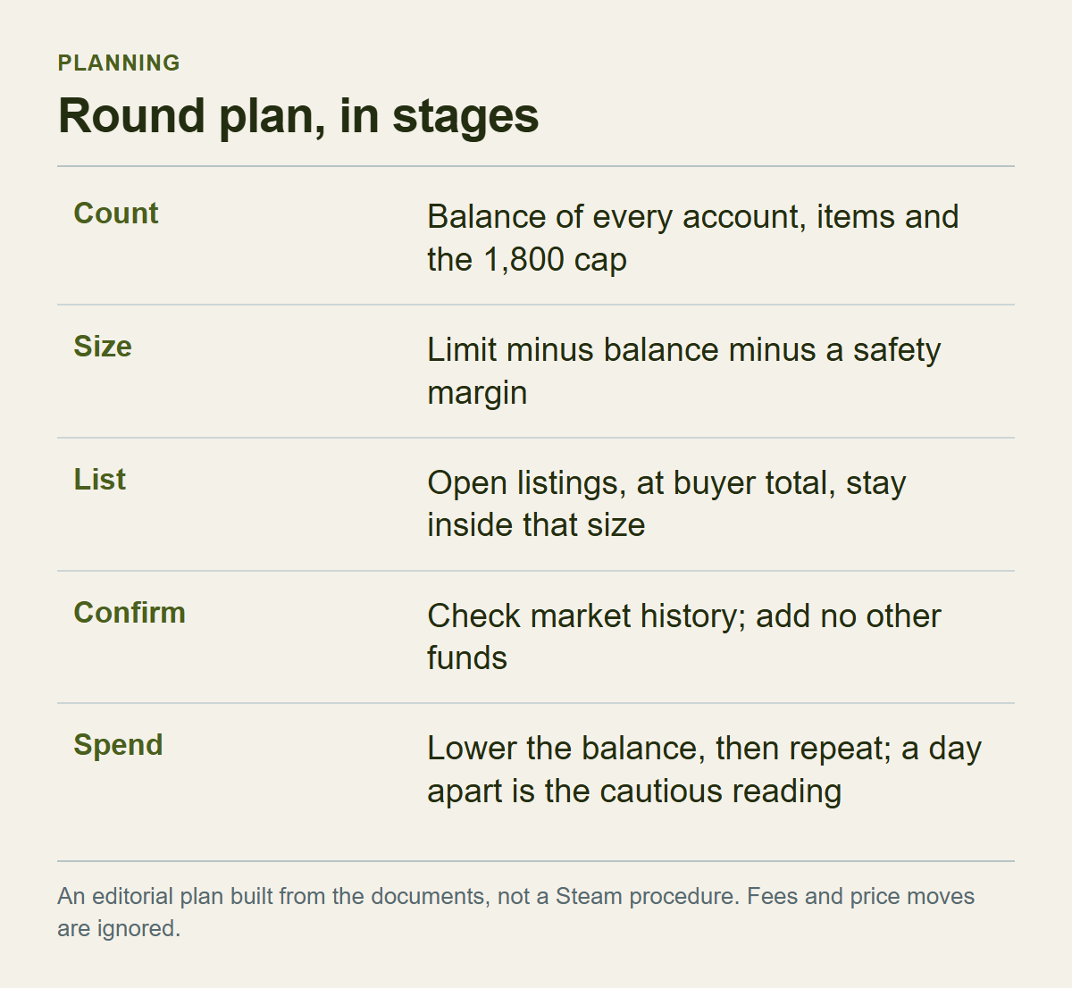
Task: Click the words safety margin
Action: [684, 371]
